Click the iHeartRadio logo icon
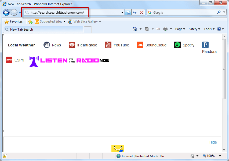229x161 pixels. [x=72, y=45]
